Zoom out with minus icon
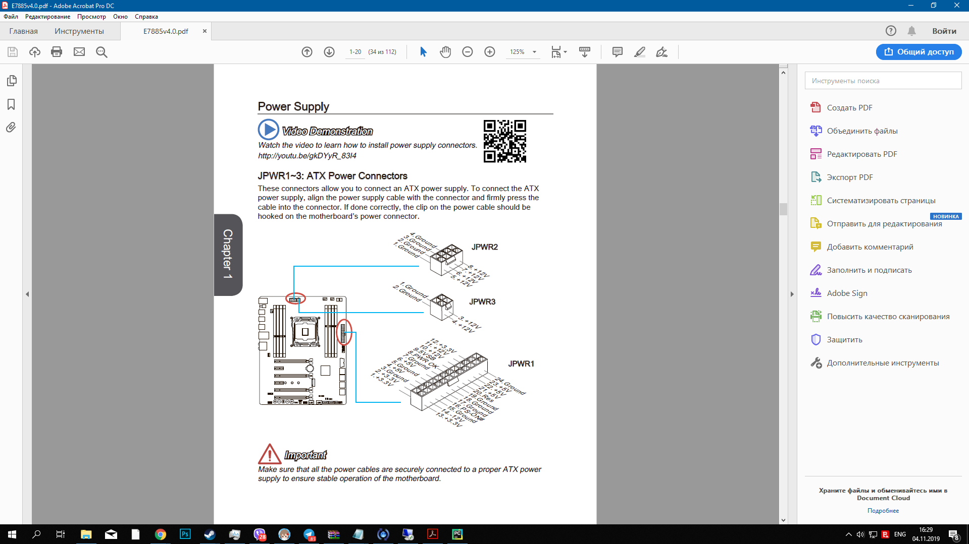The image size is (969, 544). click(468, 52)
